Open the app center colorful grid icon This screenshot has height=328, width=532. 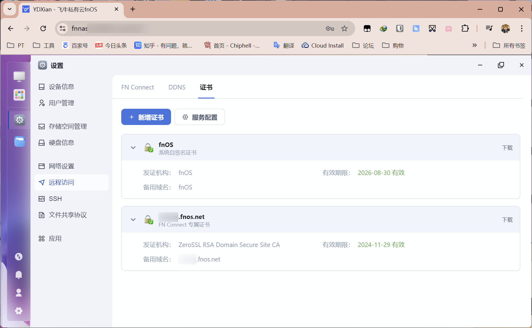coord(19,95)
